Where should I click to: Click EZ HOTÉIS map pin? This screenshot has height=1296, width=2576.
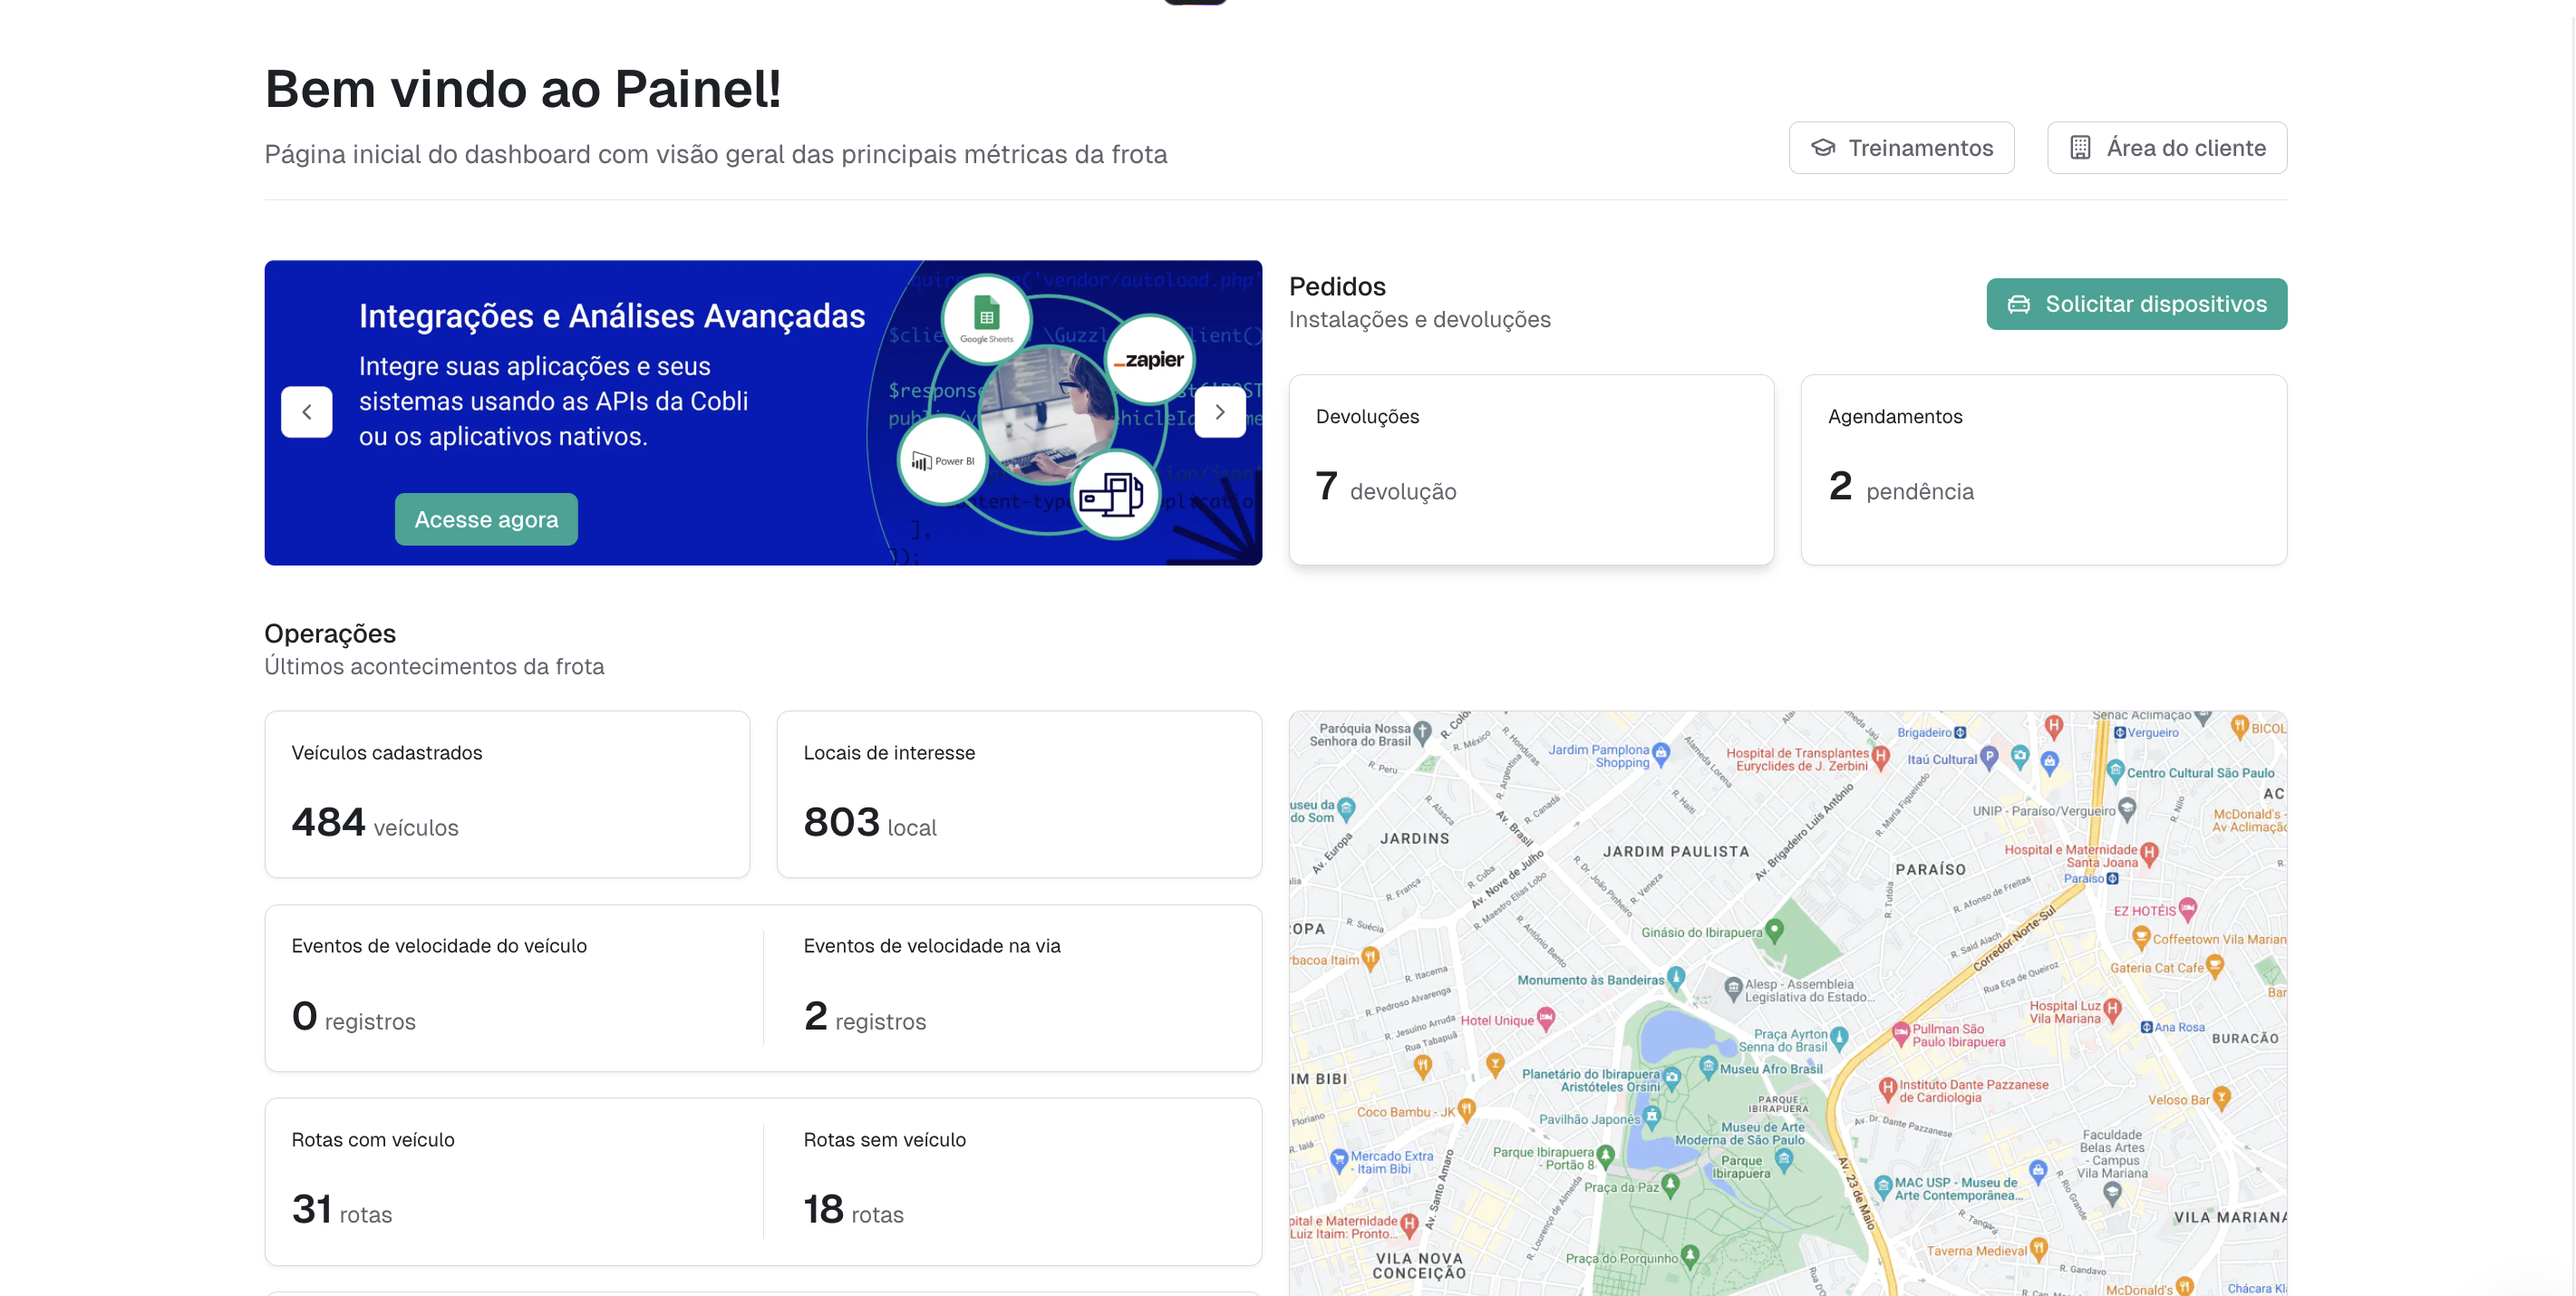[2187, 908]
